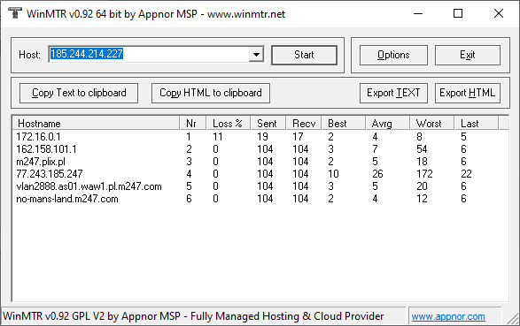Minimize the WinMTR window
This screenshot has width=520, height=326.
click(x=418, y=13)
